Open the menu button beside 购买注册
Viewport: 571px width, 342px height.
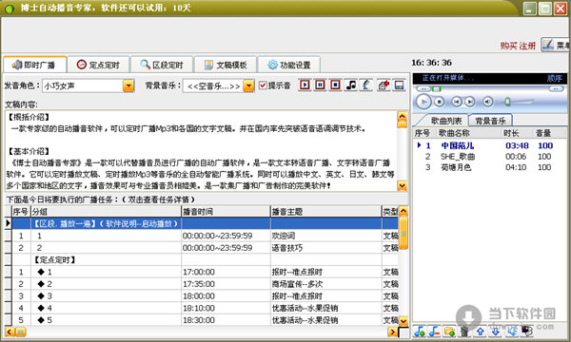click(x=556, y=45)
